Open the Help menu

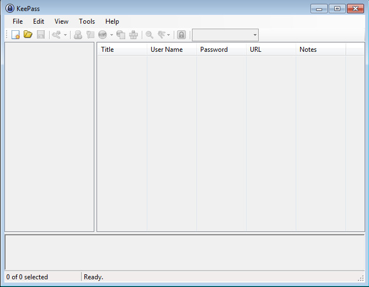click(x=112, y=21)
